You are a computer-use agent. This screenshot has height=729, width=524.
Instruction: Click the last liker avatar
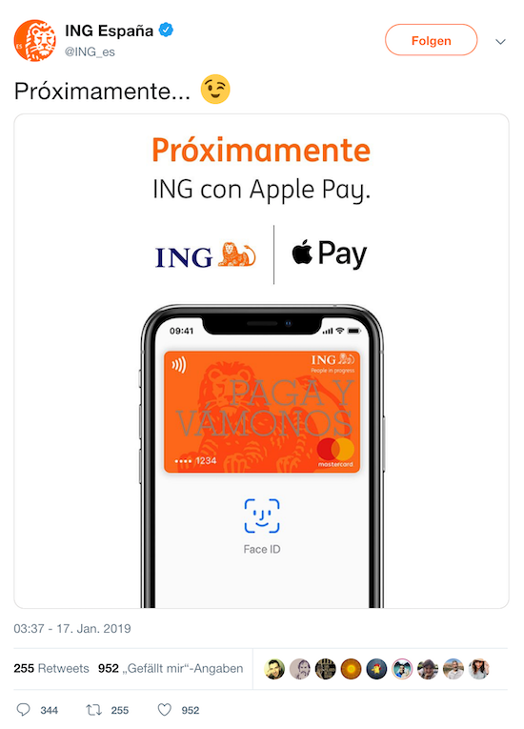pos(479,669)
